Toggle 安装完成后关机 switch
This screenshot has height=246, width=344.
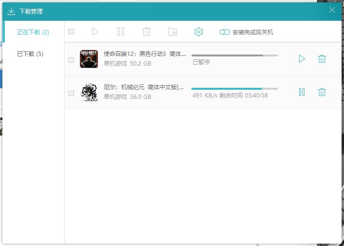point(225,32)
